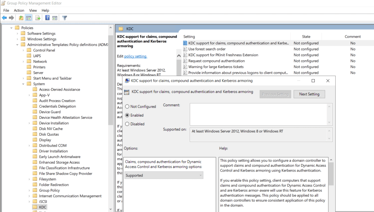Select the Request compound authentication setting row
The width and height of the screenshot is (374, 212).
[216, 61]
